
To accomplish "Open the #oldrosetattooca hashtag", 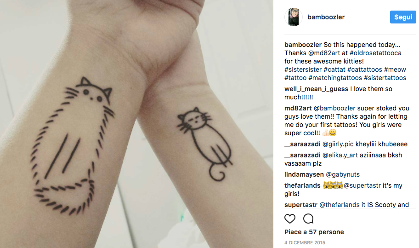I will coord(375,53).
